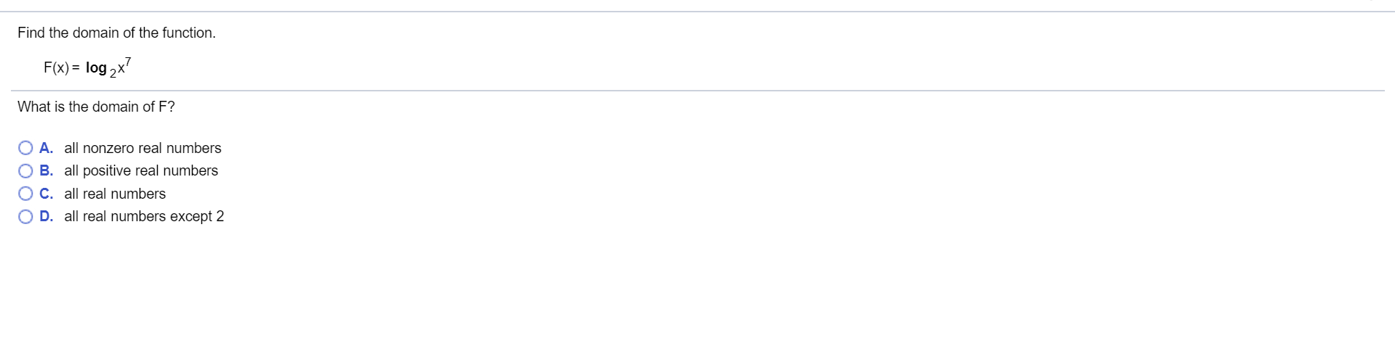Click the bold blue letter C label
The width and height of the screenshot is (1395, 338).
coord(46,194)
